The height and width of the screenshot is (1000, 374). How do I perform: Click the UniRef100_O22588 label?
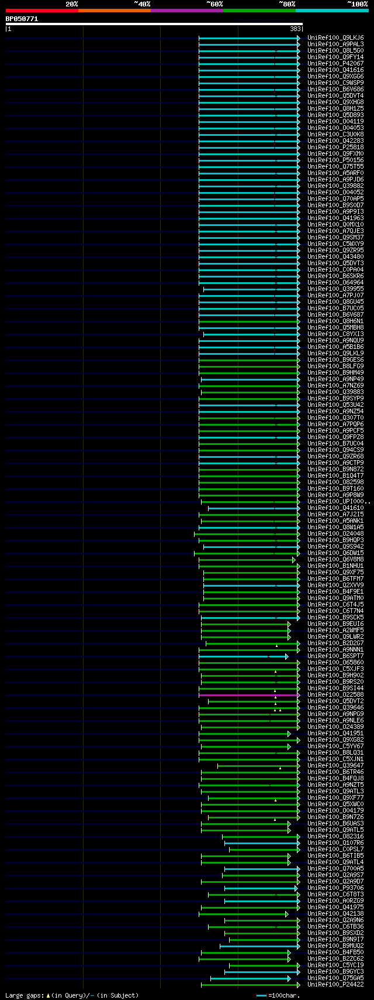tap(335, 695)
